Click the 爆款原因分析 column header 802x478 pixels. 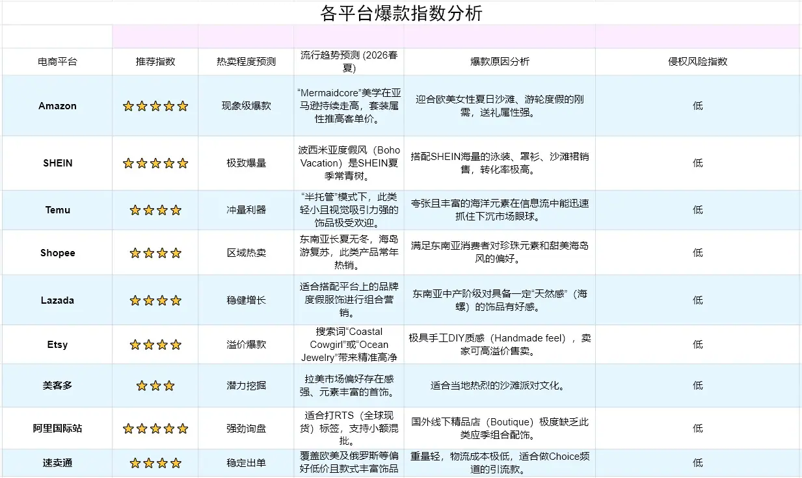(500, 62)
